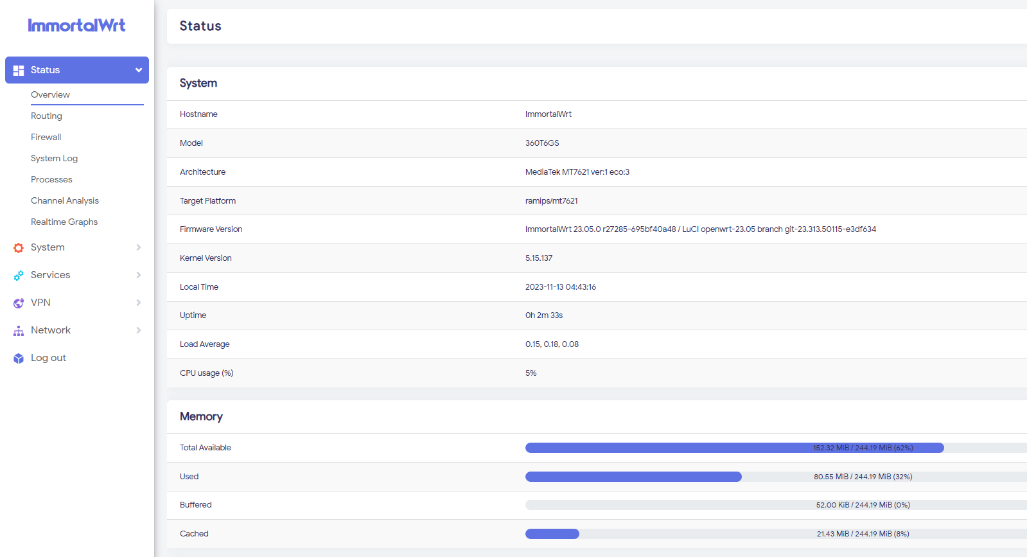
Task: Collapse the Status menu chevron
Action: click(x=139, y=70)
